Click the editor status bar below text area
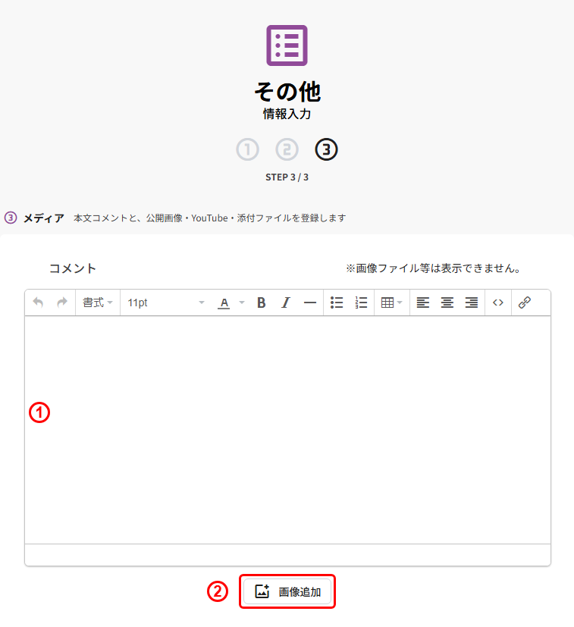This screenshot has width=574, height=627. [287, 555]
